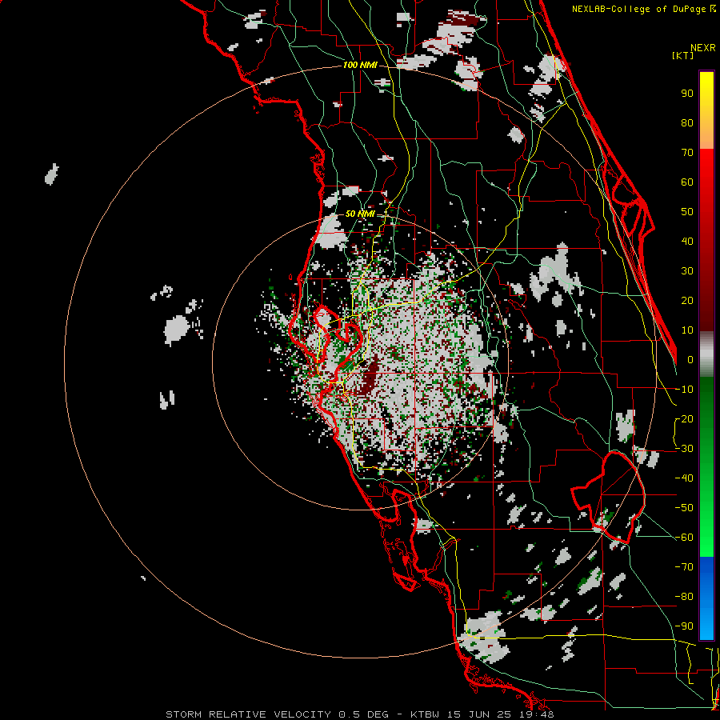The height and width of the screenshot is (720, 720).
Task: Click the positive 90 knots scale label
Action: point(687,94)
